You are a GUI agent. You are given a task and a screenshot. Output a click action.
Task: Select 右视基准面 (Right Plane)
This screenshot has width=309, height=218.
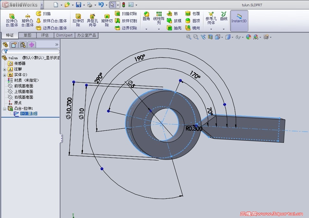coord(20,97)
